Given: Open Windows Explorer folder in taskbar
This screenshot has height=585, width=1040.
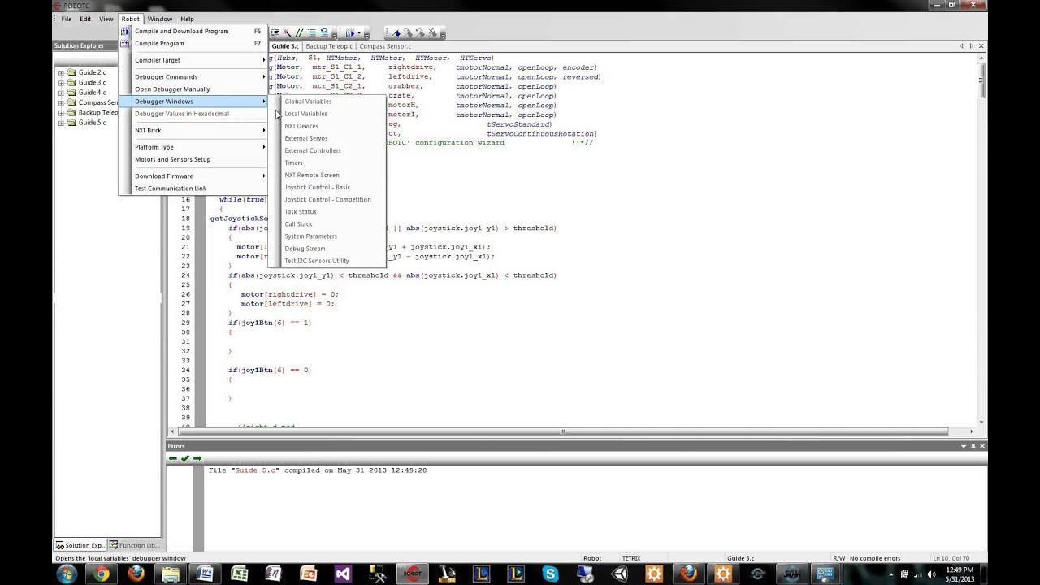Looking at the screenshot, I should (x=171, y=574).
